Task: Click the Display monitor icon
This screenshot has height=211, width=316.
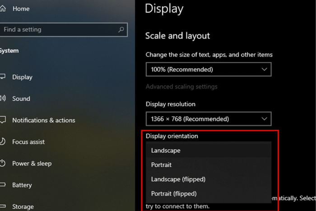Action: pos(2,77)
